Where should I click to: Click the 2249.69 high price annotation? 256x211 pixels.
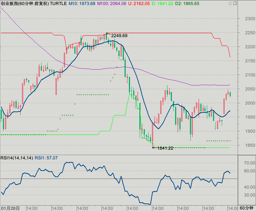coord(119,36)
